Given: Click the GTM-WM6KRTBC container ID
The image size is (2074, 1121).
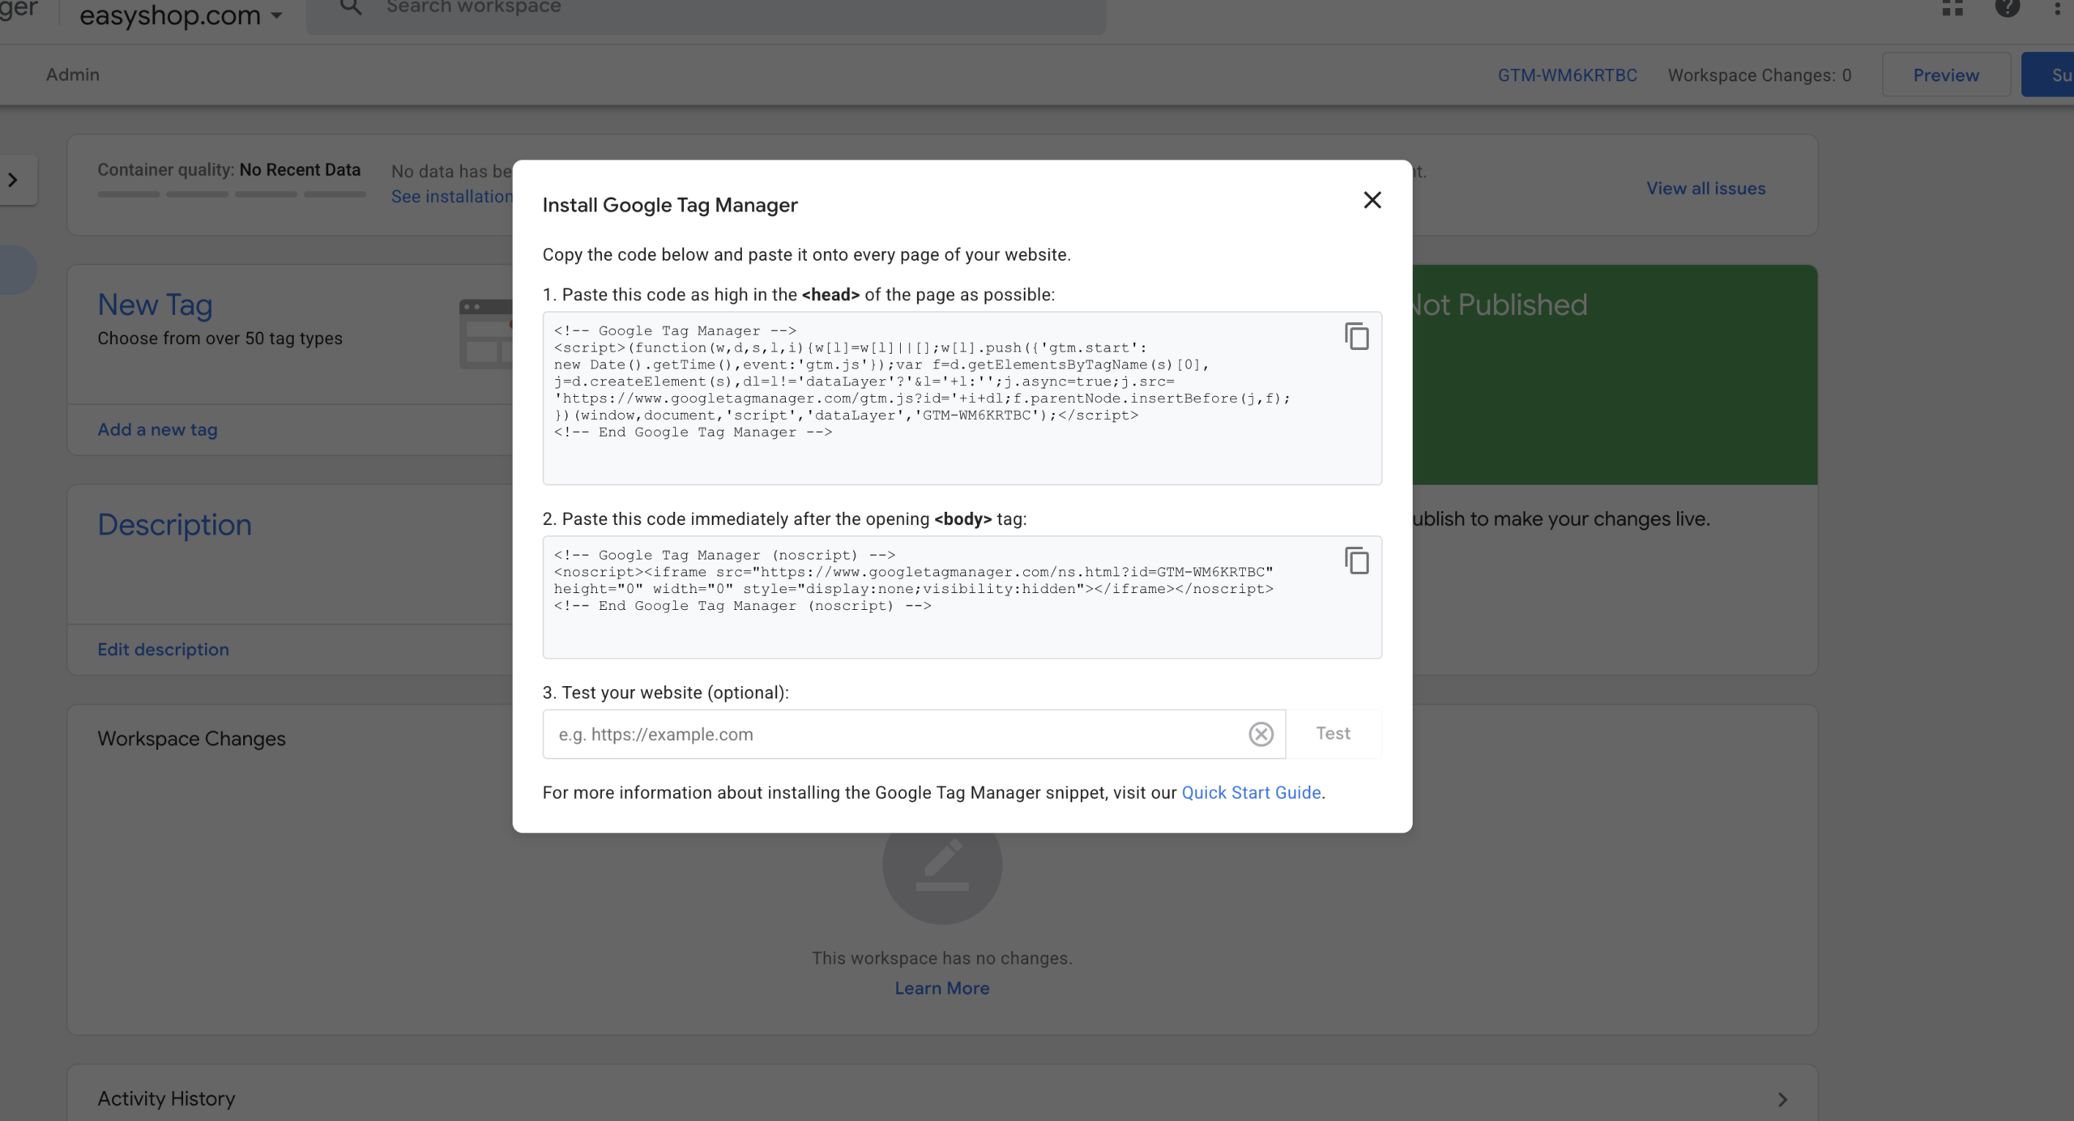Looking at the screenshot, I should [x=1567, y=75].
